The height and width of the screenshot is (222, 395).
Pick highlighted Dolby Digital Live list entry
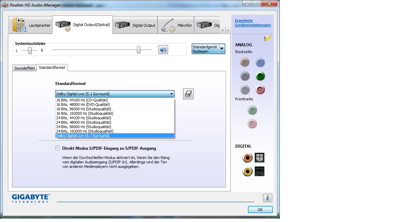click(115, 136)
